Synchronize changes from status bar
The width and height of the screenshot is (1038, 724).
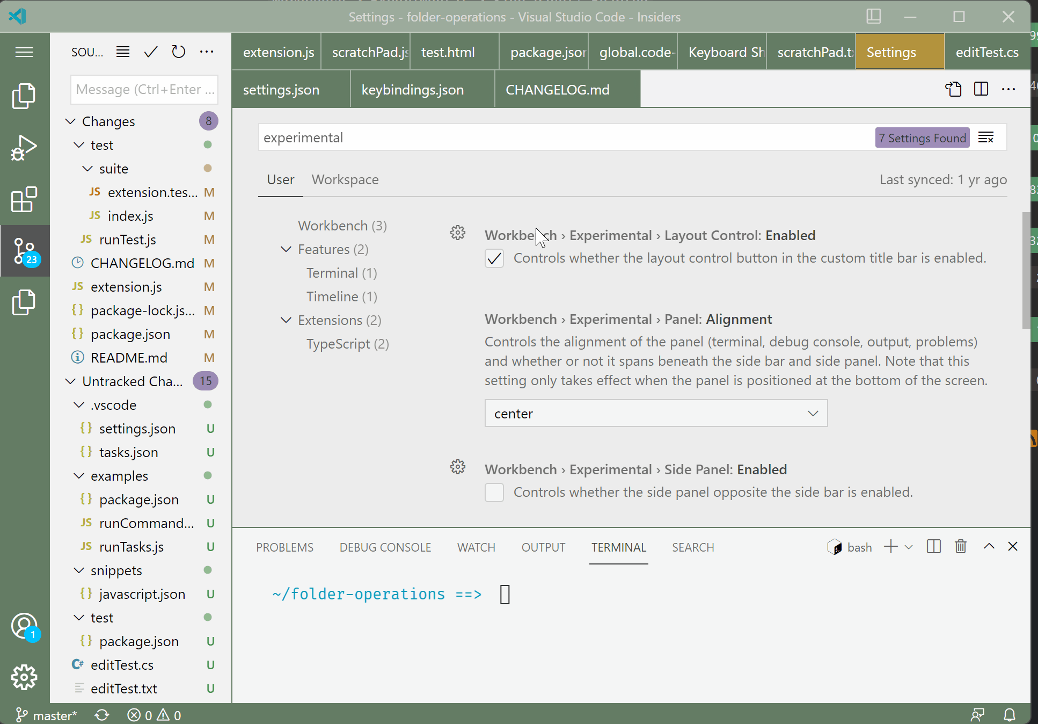102,715
